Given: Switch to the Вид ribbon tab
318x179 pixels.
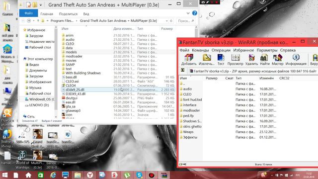Looking at the screenshot, I should [x=86, y=14].
